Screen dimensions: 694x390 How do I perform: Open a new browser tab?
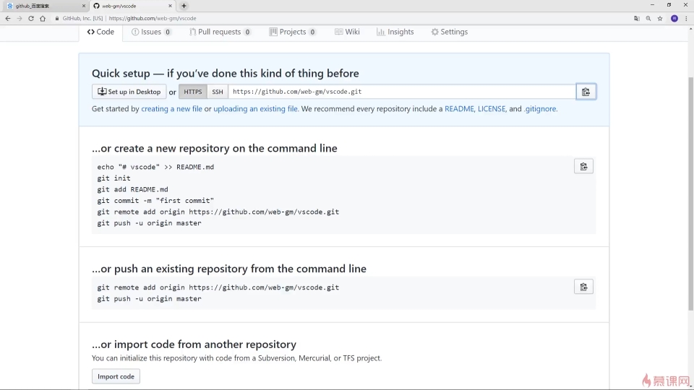184,6
